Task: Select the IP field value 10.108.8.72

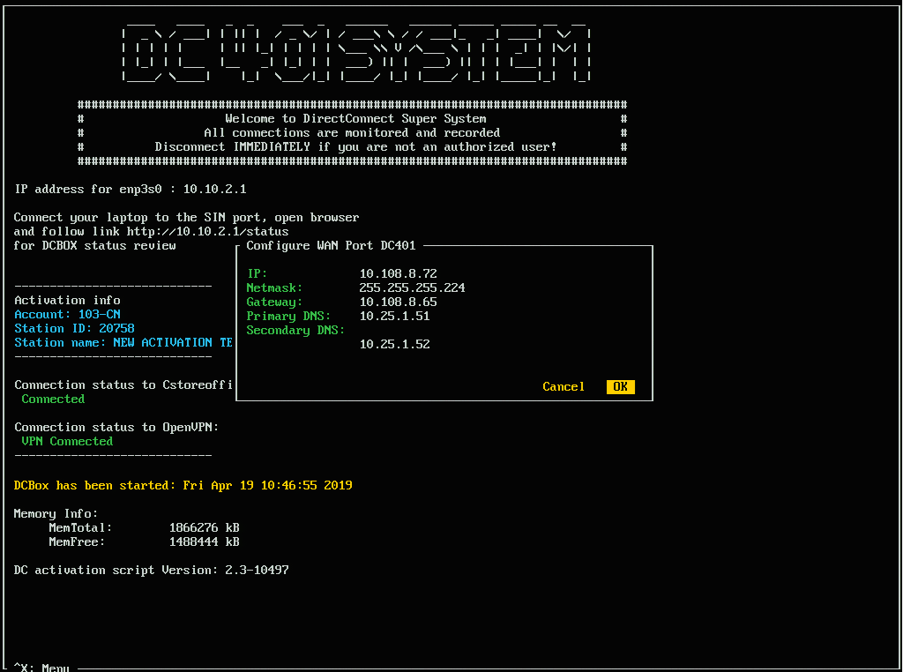Action: pos(398,273)
